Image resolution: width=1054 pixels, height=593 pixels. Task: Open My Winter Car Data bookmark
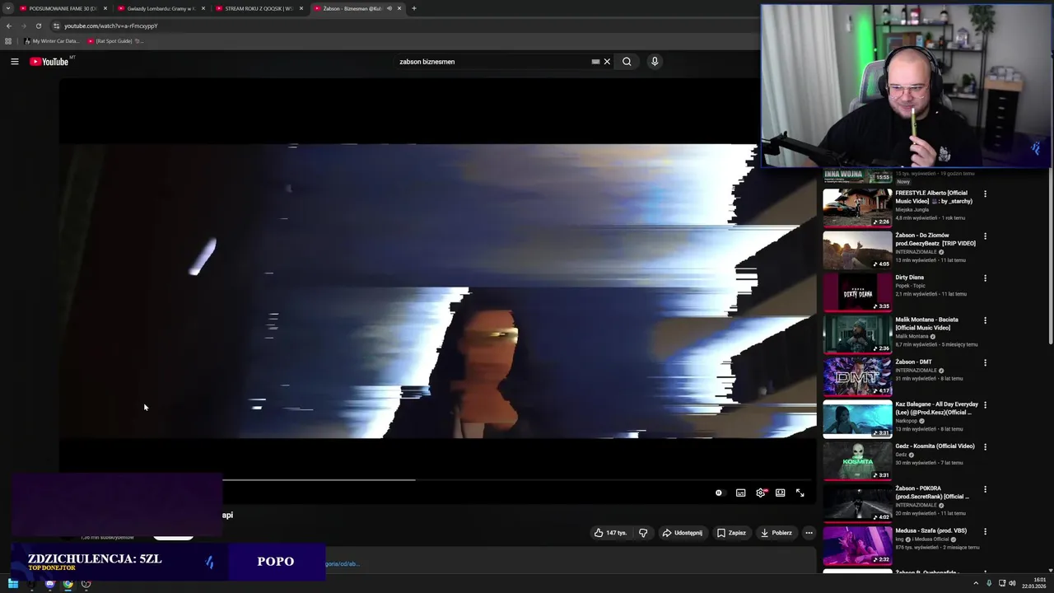pyautogui.click(x=51, y=41)
